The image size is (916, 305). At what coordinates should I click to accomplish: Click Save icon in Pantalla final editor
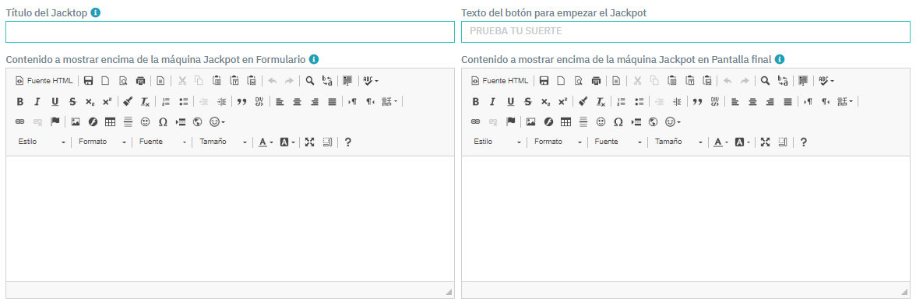click(544, 80)
